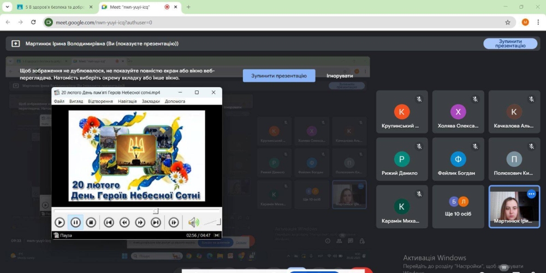Click the Pause button in media player
The width and height of the screenshot is (546, 273).
point(75,222)
